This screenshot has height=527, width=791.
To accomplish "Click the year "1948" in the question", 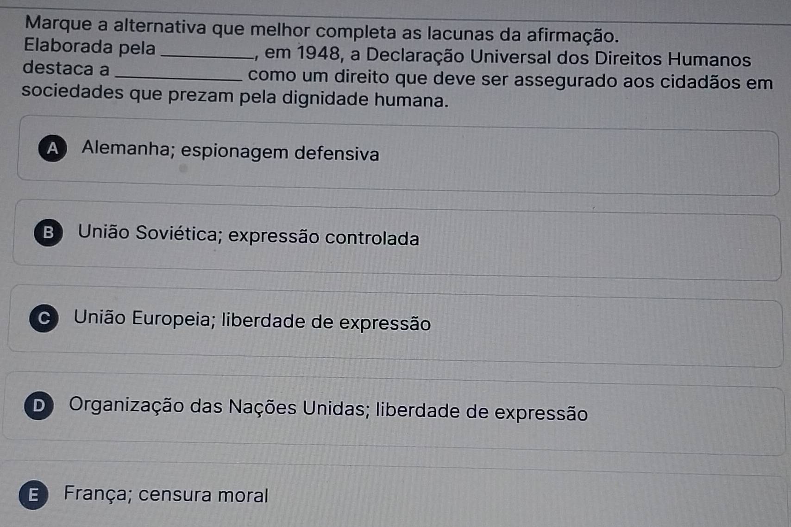I will [x=318, y=54].
